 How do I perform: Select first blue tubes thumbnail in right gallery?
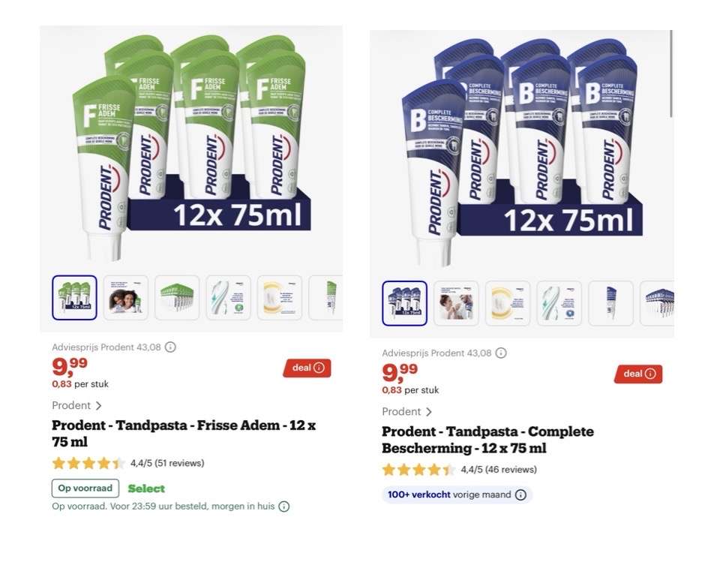click(405, 303)
